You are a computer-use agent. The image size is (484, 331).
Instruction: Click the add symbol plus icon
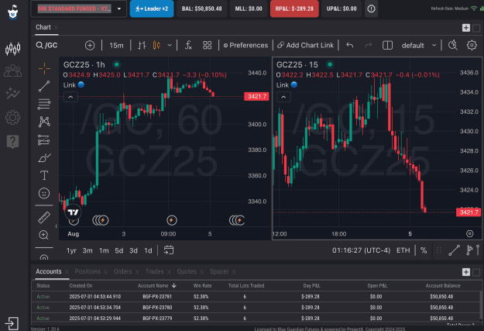(90, 46)
